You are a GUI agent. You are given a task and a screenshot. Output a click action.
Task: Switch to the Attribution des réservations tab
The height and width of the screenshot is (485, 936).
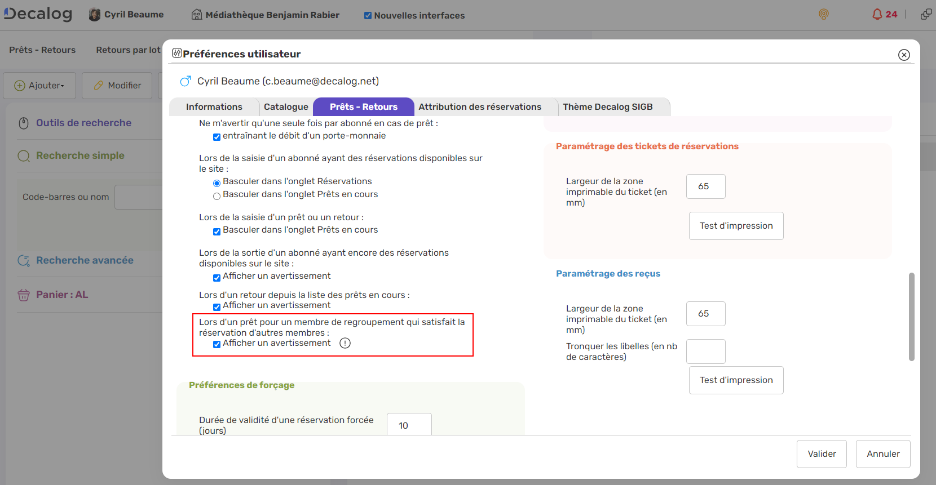479,107
